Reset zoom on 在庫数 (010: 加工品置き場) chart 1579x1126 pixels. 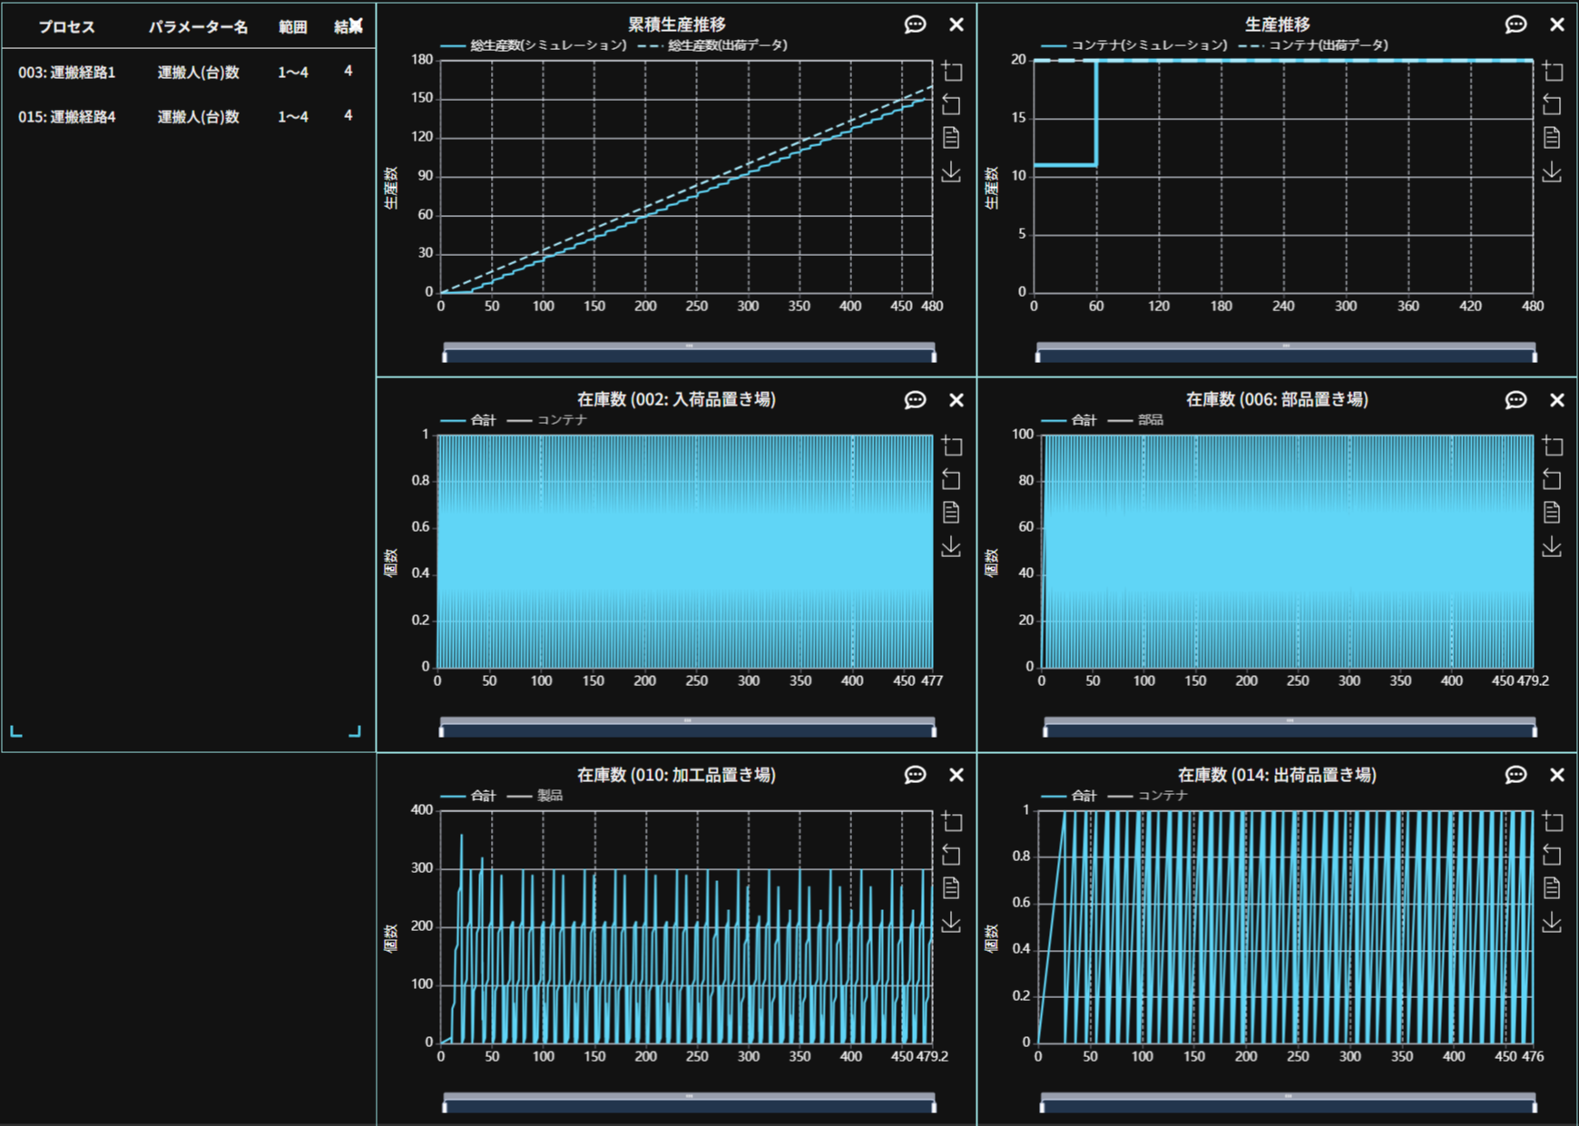(x=951, y=855)
